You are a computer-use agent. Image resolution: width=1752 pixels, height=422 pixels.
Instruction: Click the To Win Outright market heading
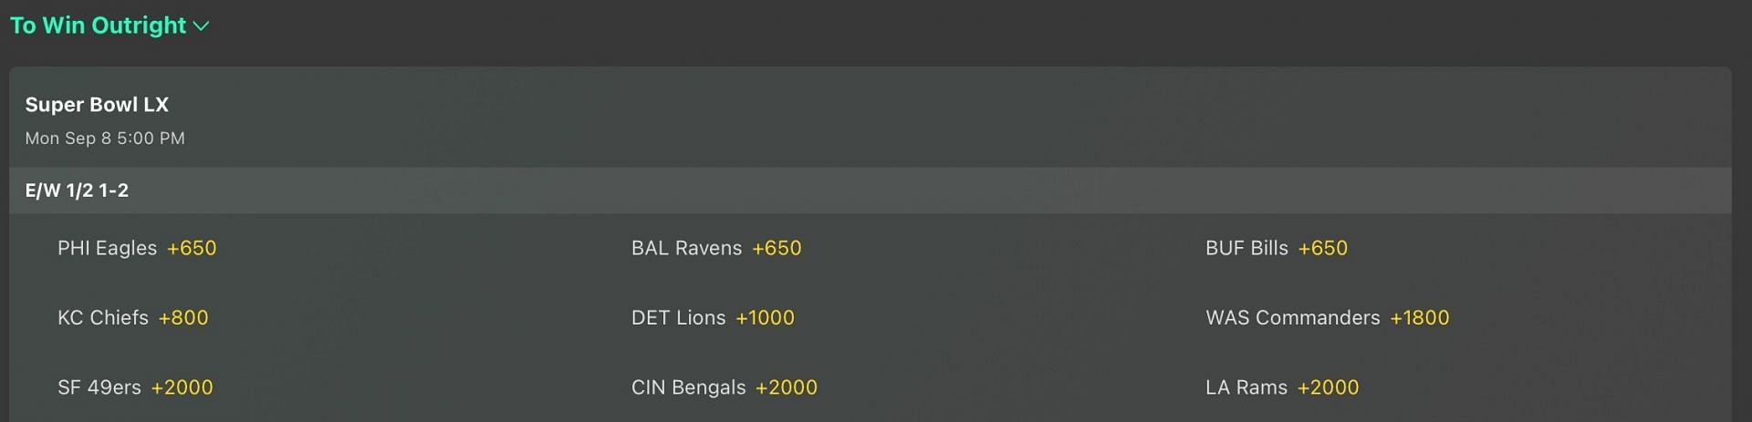[x=98, y=26]
